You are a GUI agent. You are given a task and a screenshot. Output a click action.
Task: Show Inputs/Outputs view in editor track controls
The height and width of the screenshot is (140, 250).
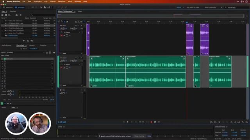59,21
